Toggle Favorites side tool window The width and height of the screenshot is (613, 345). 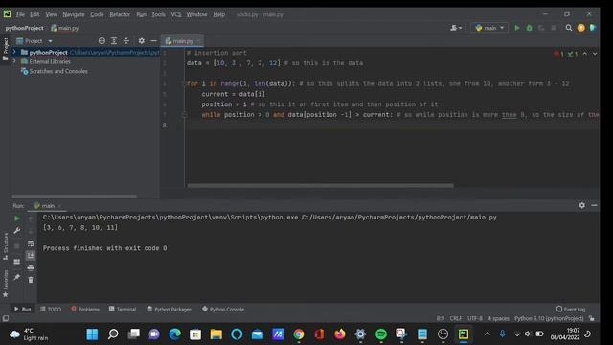pos(5,284)
